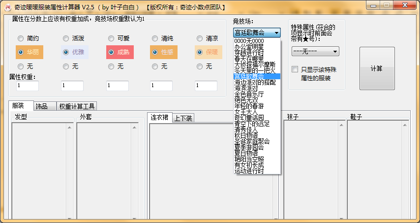This screenshot has height=223, width=420.
Task: Open the 权重计算工具 tab
Action: click(x=77, y=106)
